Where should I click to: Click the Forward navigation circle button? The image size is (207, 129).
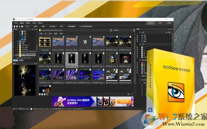click(x=17, y=27)
